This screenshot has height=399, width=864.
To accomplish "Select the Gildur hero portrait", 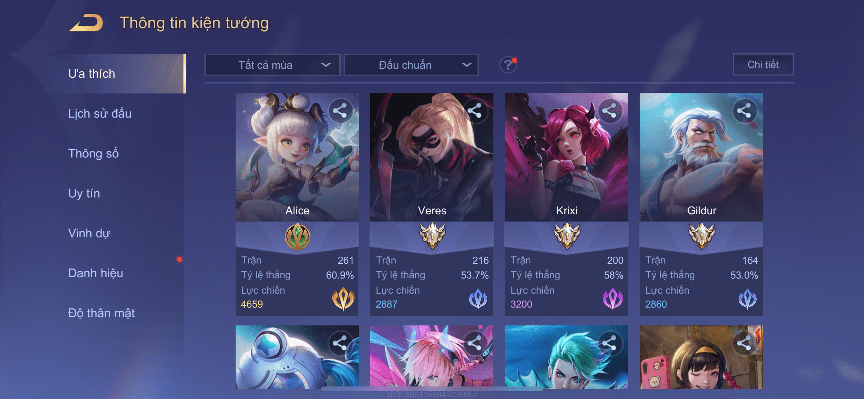I will coord(701,157).
